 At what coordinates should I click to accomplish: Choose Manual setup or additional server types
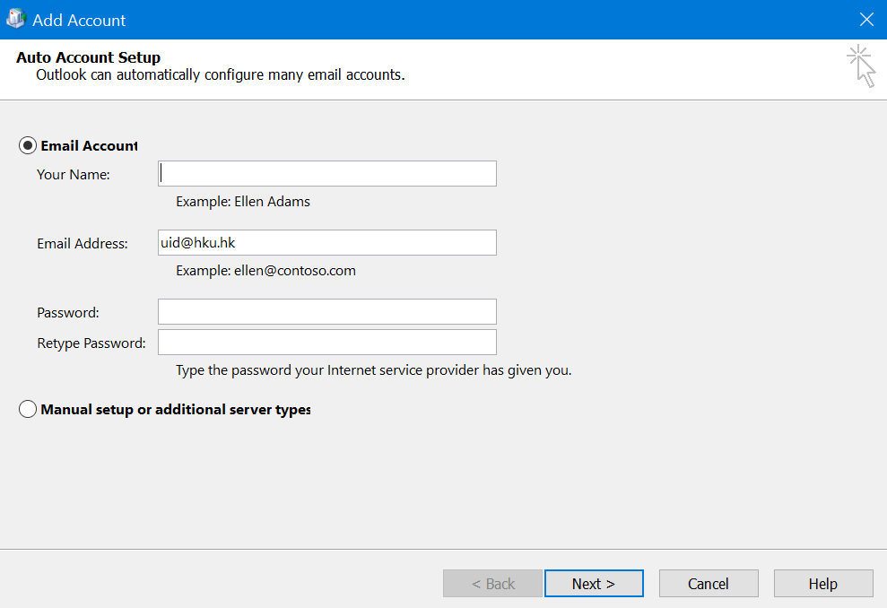click(x=28, y=409)
